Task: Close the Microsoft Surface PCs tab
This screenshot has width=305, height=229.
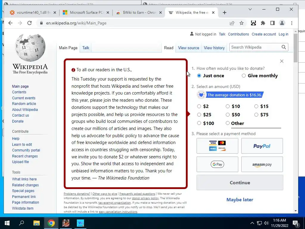Action: coord(108,13)
